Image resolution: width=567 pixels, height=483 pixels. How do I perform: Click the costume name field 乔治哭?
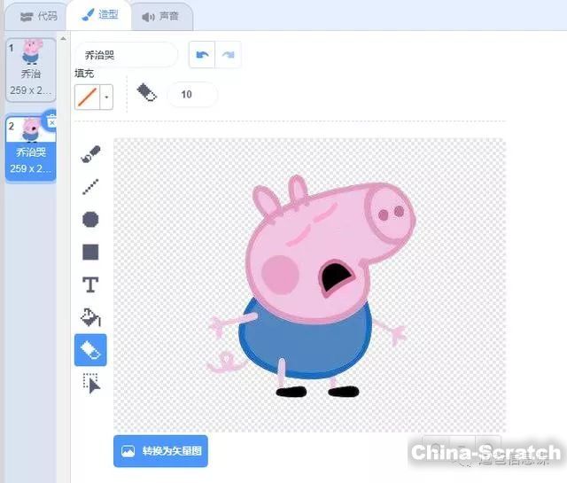pos(126,55)
